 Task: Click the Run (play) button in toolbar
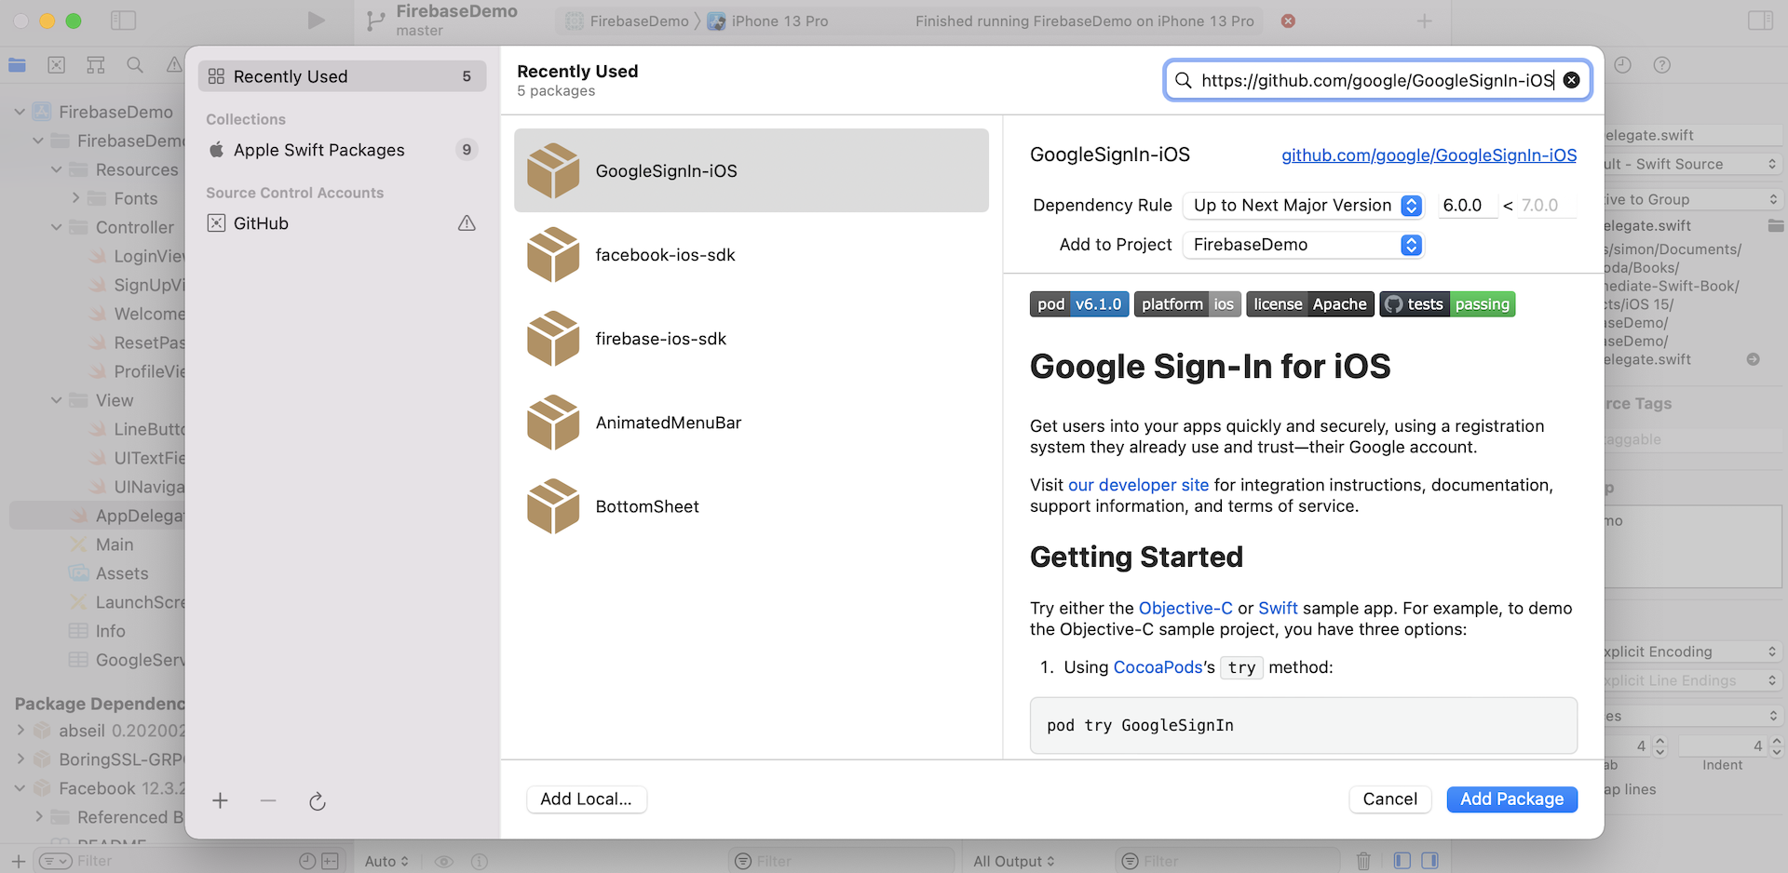point(316,20)
